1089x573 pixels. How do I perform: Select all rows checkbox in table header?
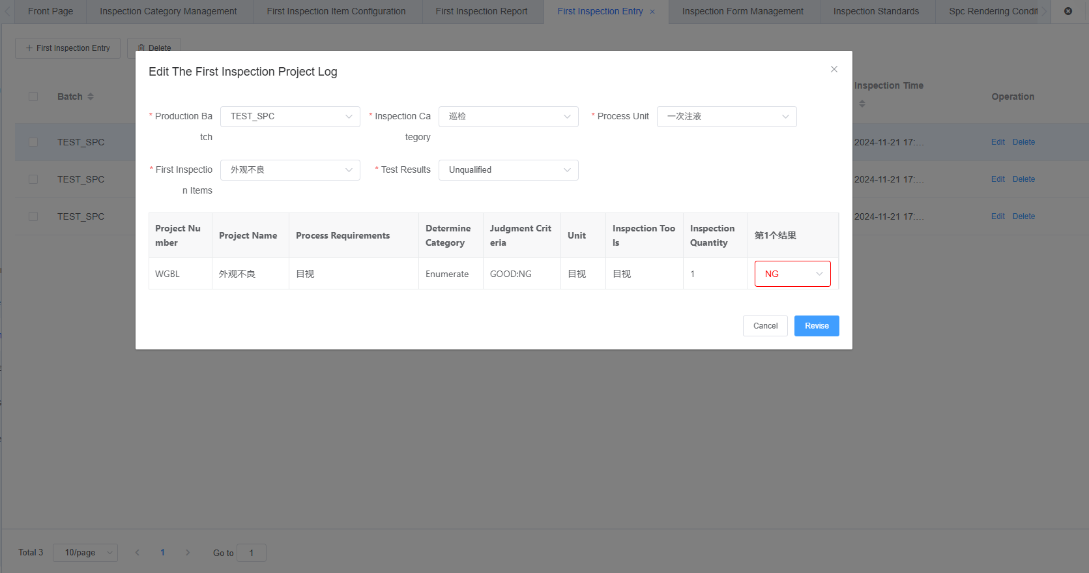pos(33,96)
